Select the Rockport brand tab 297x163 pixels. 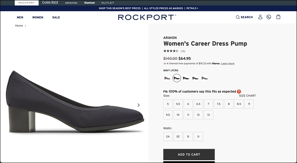(27, 3)
